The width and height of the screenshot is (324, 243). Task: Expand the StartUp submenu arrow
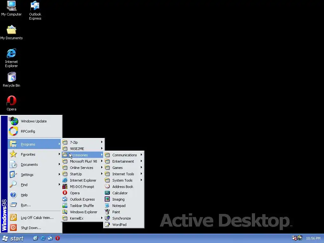pos(102,174)
